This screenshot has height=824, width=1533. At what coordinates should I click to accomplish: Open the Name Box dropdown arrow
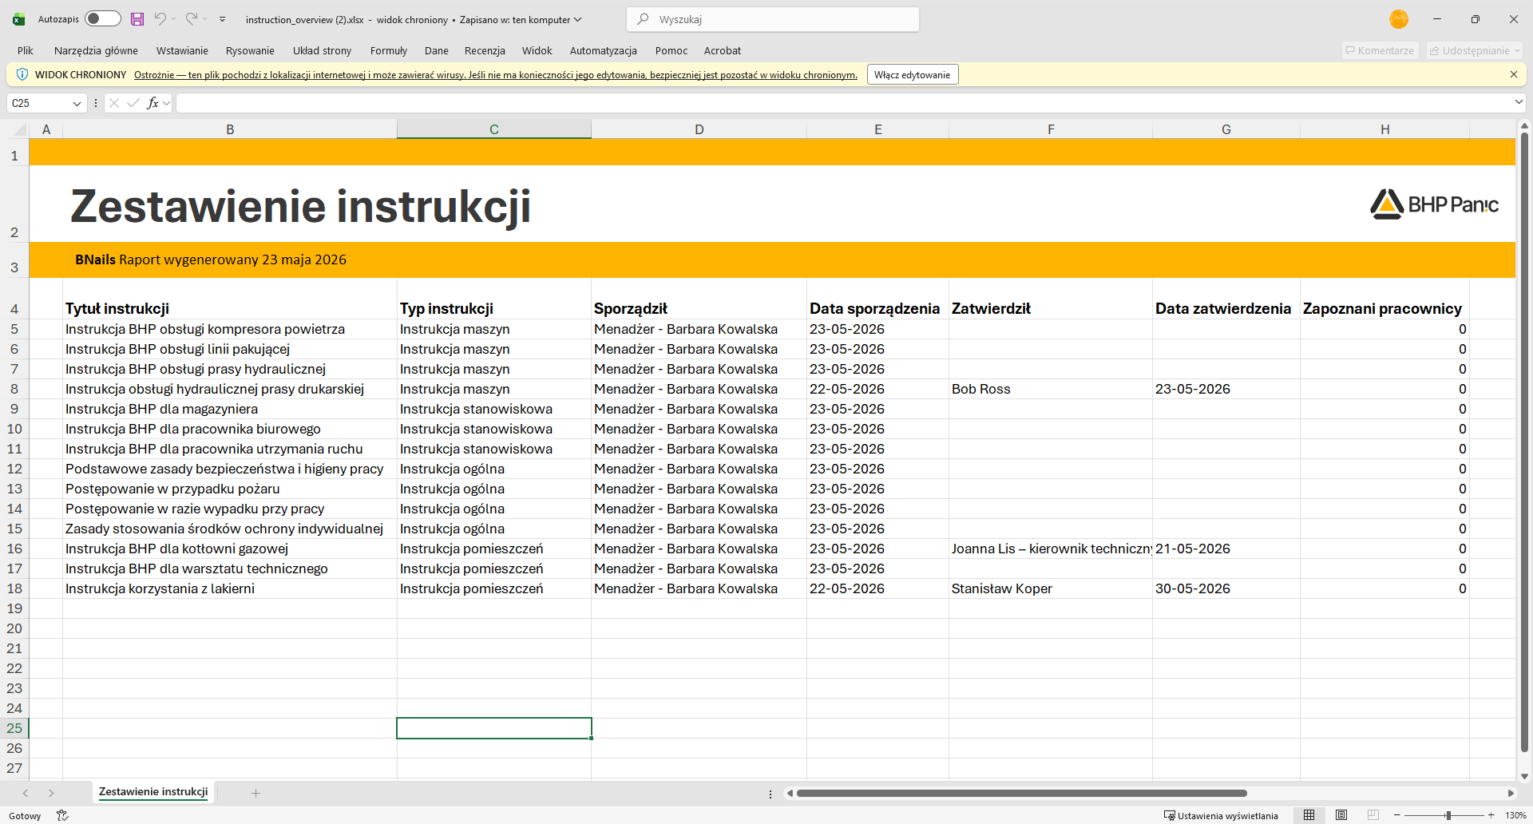pyautogui.click(x=77, y=103)
